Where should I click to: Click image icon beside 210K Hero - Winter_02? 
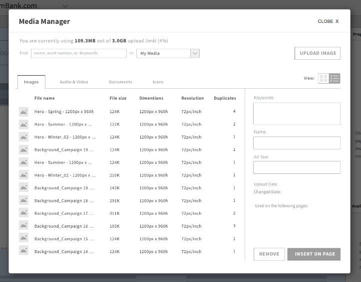23,175
